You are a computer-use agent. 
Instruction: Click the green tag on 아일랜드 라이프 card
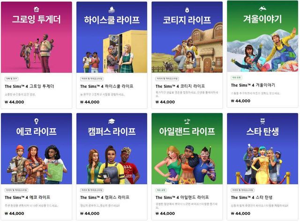(x=161, y=190)
